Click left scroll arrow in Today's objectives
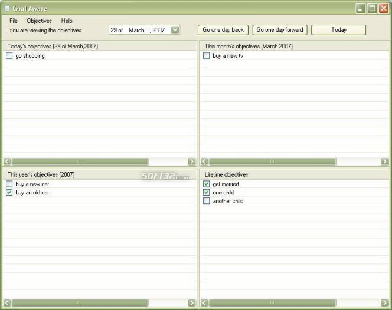Viewport: 392px width, 310px height. (x=7, y=161)
